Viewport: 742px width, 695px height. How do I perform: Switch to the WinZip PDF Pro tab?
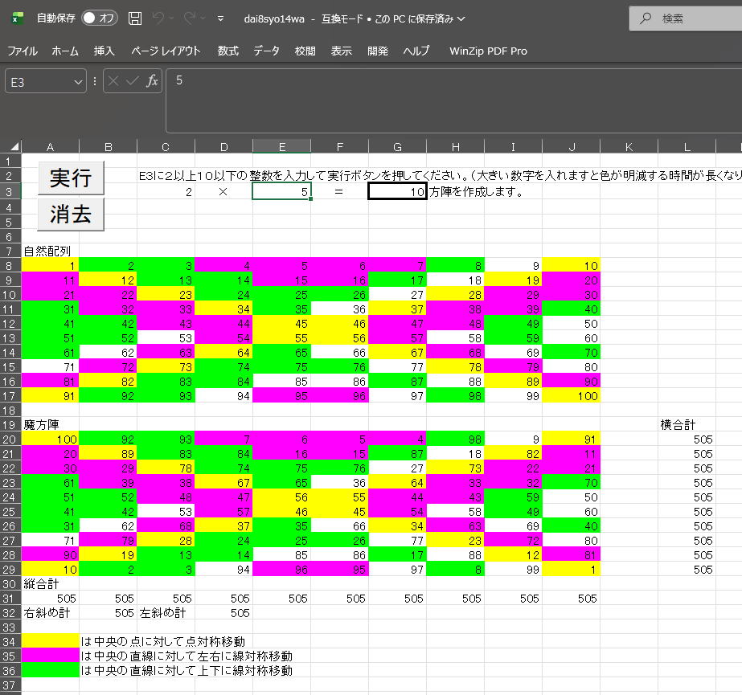pyautogui.click(x=488, y=51)
